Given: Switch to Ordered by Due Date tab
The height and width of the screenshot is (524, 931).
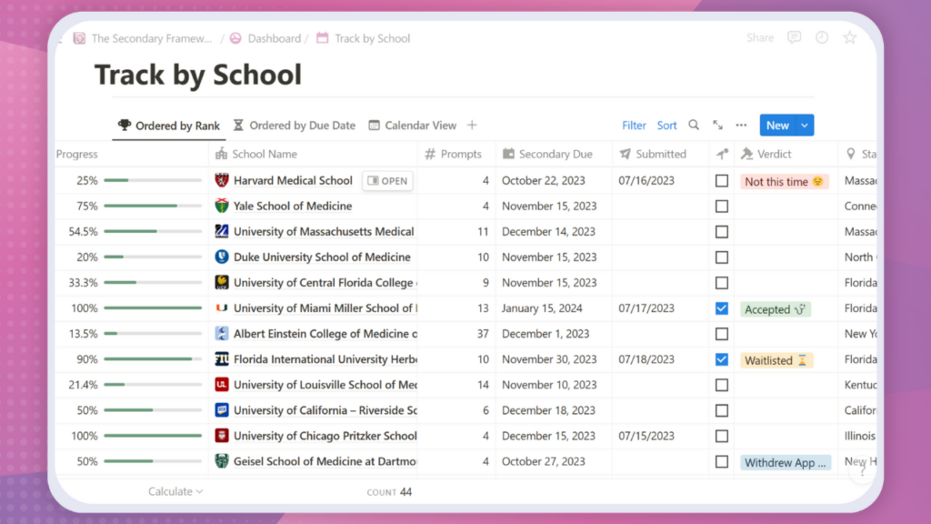Looking at the screenshot, I should coord(294,126).
